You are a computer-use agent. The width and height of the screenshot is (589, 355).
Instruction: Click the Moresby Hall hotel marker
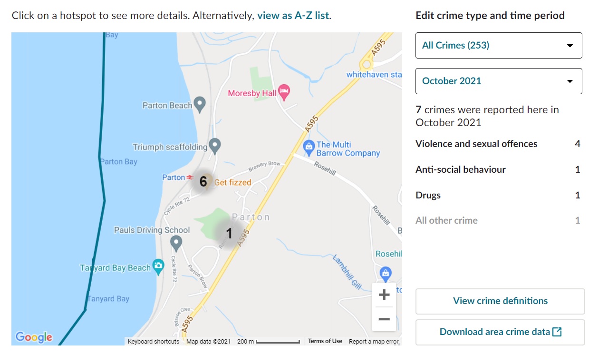click(x=284, y=92)
